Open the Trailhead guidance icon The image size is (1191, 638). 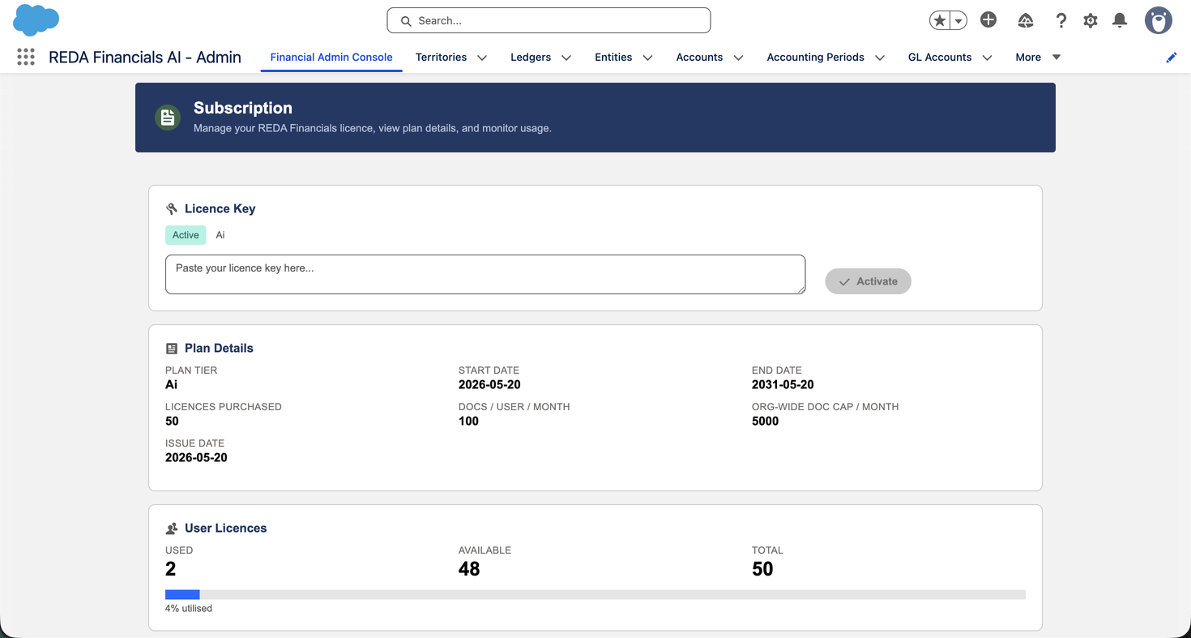(1026, 20)
